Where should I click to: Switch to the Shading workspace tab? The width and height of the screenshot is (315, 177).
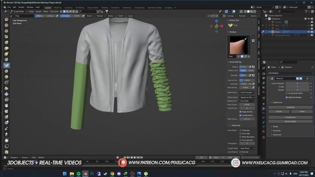tap(104, 8)
